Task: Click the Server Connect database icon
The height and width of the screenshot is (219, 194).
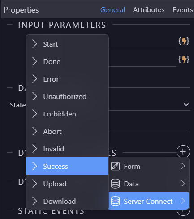Action: (115, 201)
